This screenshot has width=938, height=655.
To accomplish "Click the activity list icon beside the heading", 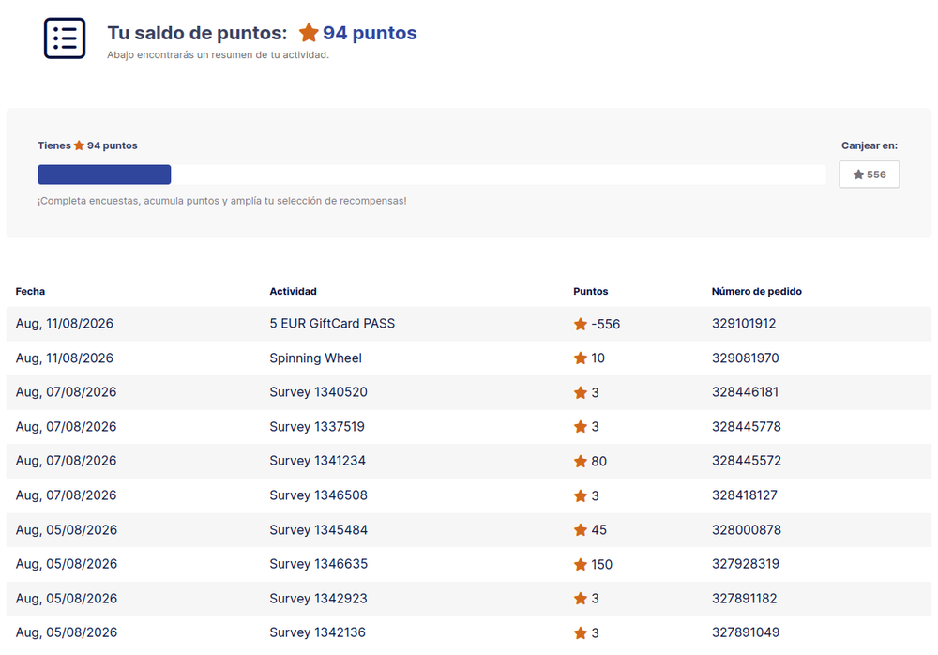I will [65, 38].
